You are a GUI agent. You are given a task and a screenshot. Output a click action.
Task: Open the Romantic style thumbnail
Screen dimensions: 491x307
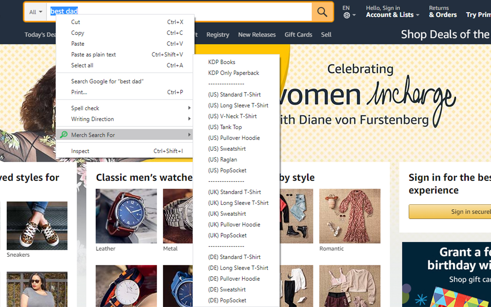coord(350,216)
